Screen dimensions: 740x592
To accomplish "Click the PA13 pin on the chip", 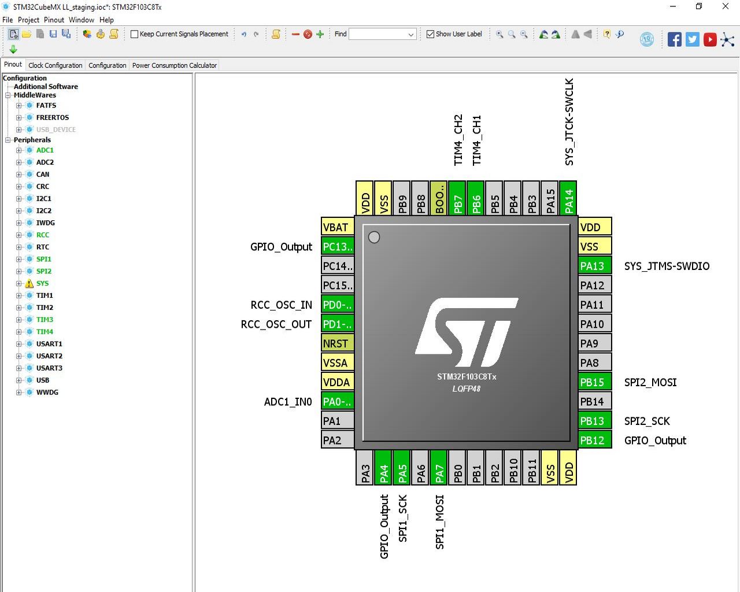I will point(595,266).
